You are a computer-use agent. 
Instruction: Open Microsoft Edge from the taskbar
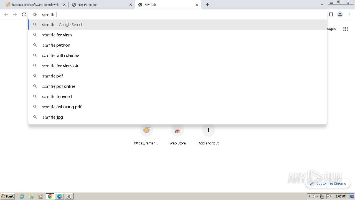(x=60, y=196)
